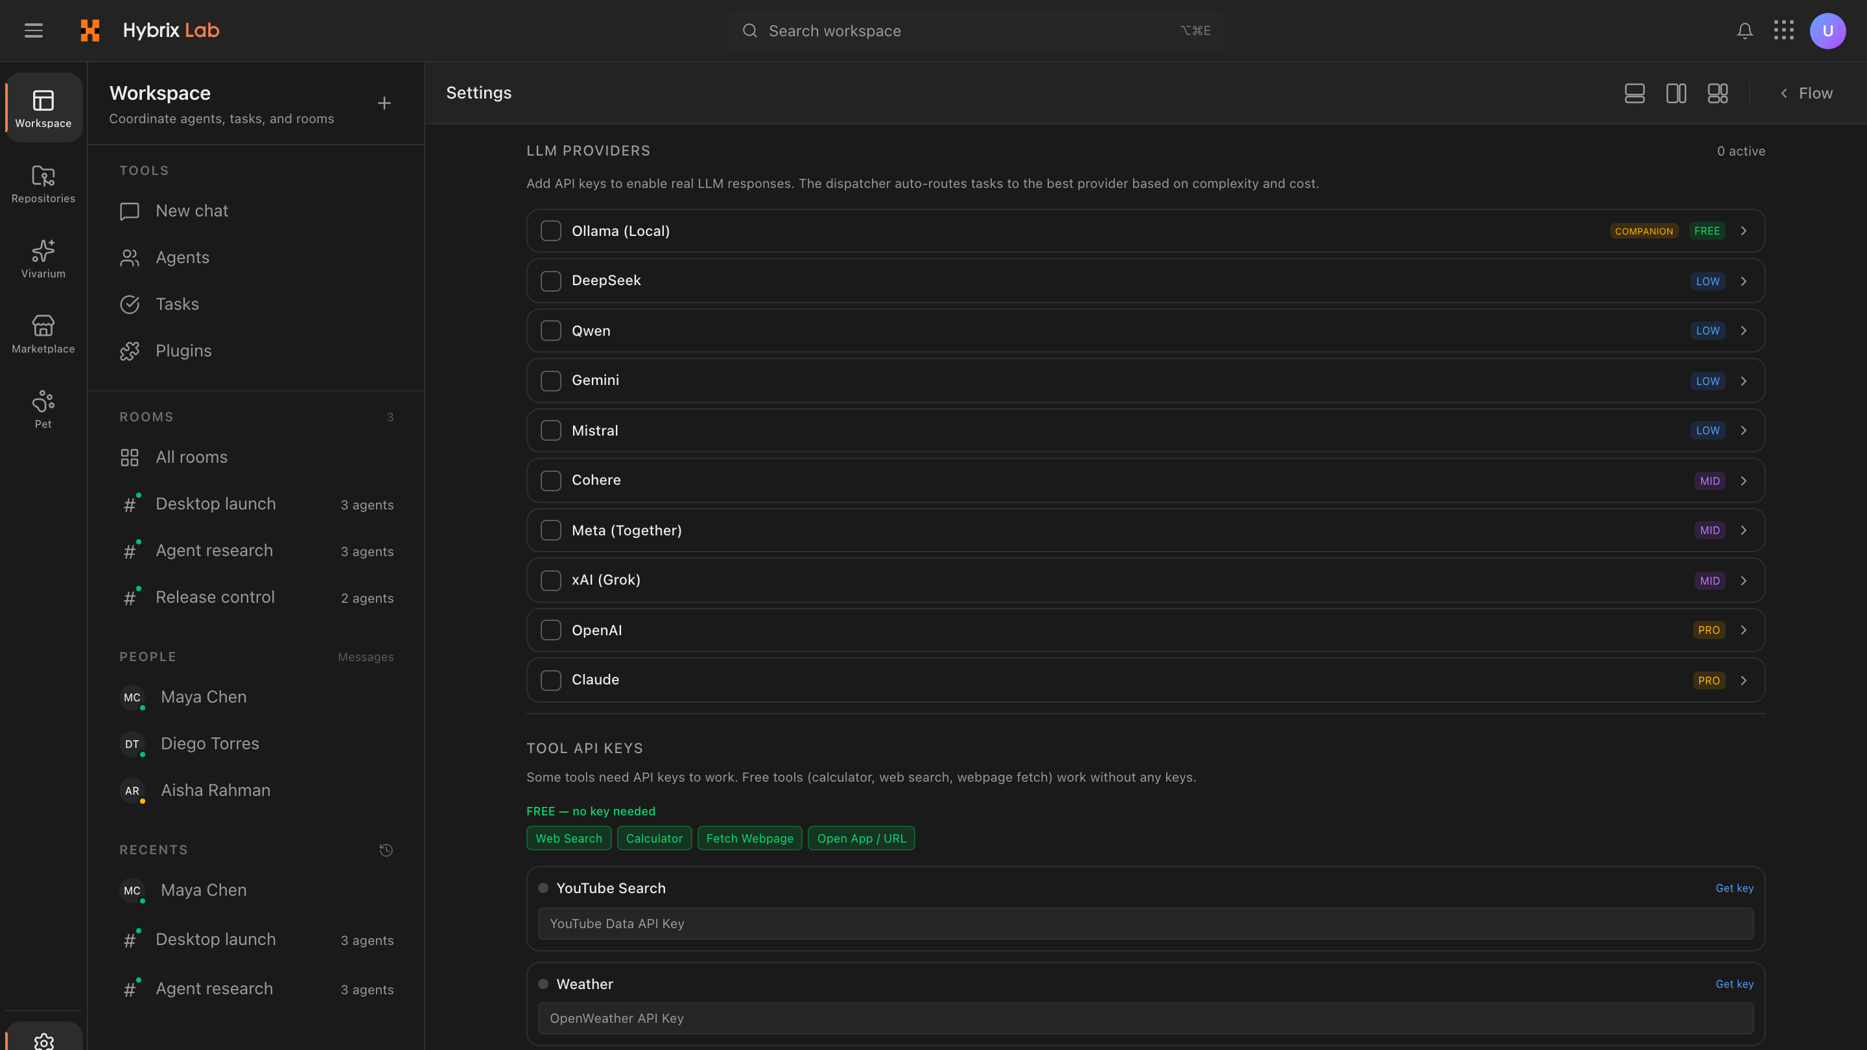Open the Agents tool

(x=257, y=257)
